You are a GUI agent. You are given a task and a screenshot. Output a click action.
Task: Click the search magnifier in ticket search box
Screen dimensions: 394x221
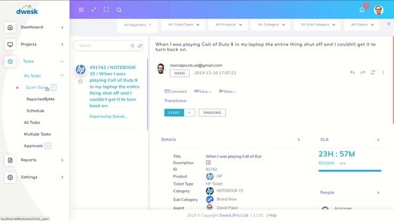[x=132, y=46]
